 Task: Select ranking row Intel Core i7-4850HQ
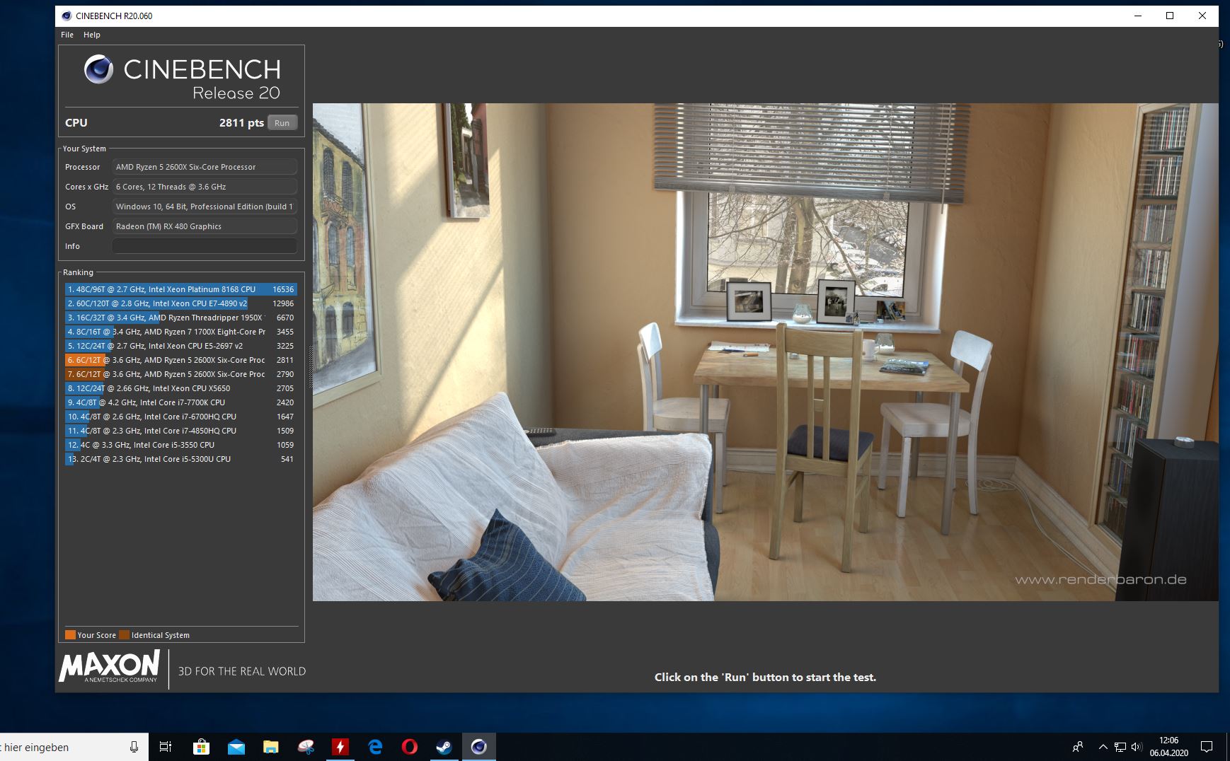click(x=181, y=431)
